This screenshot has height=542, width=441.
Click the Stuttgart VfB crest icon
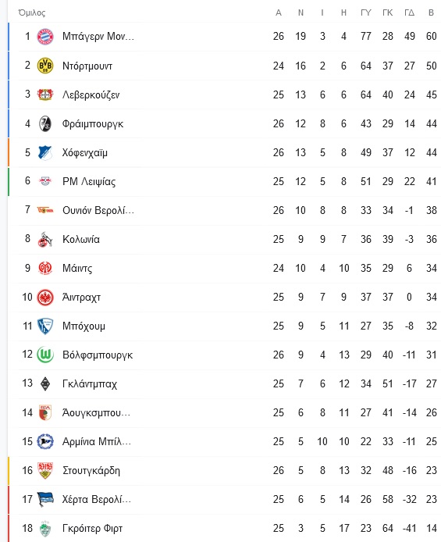coord(45,470)
